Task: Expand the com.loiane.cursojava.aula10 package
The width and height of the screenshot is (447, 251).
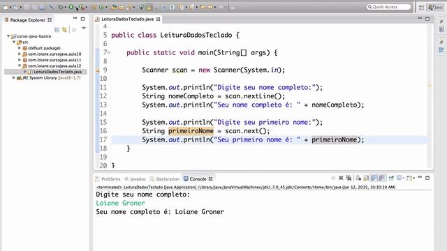Action: click(x=20, y=54)
